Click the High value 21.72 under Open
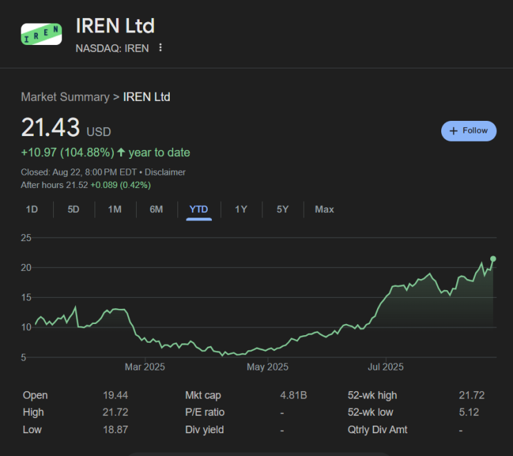Viewport: 513px width, 456px height. point(115,412)
